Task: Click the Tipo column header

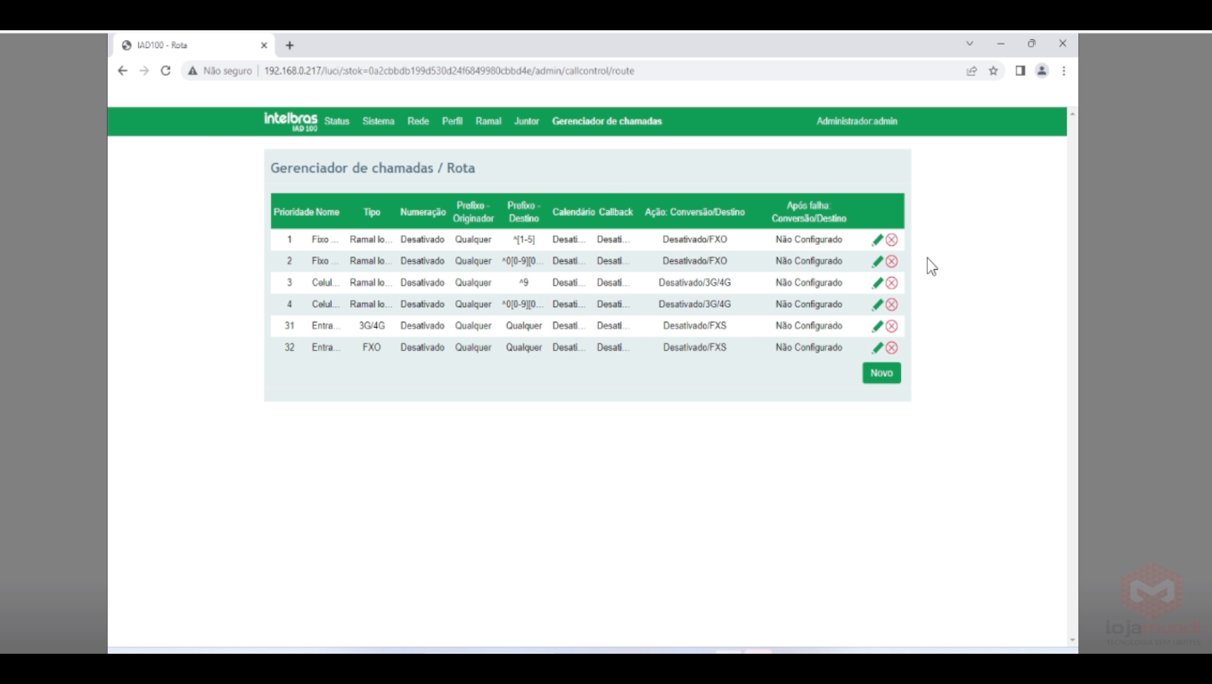Action: pyautogui.click(x=372, y=212)
